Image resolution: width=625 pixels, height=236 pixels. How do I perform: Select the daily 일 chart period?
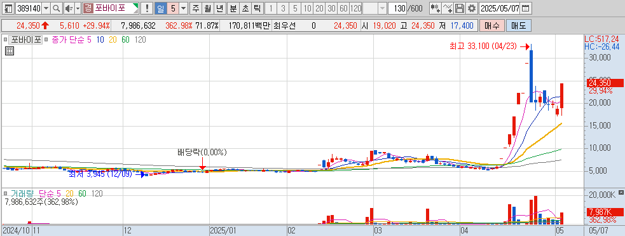pyautogui.click(x=160, y=8)
